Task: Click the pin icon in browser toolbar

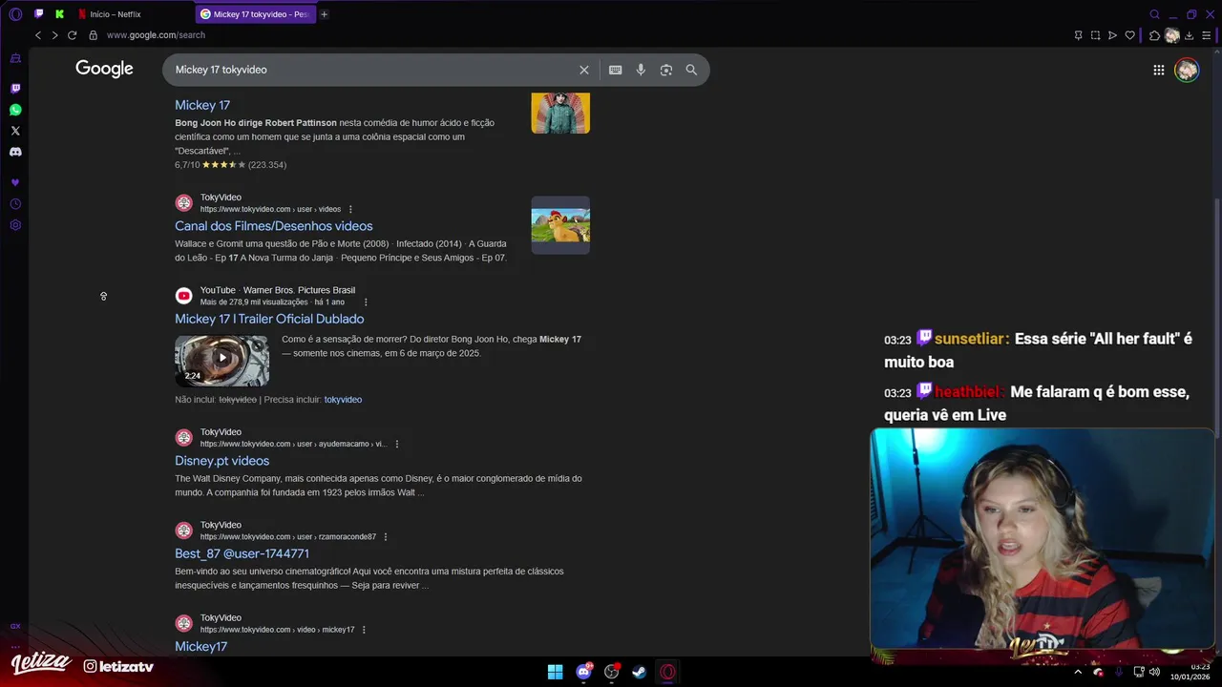Action: (1078, 35)
